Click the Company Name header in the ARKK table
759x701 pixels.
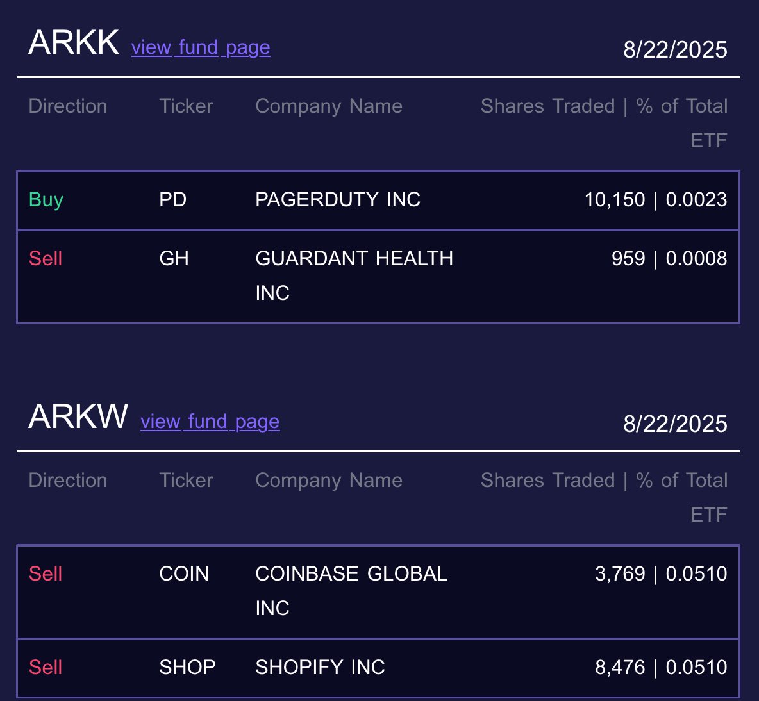[329, 106]
